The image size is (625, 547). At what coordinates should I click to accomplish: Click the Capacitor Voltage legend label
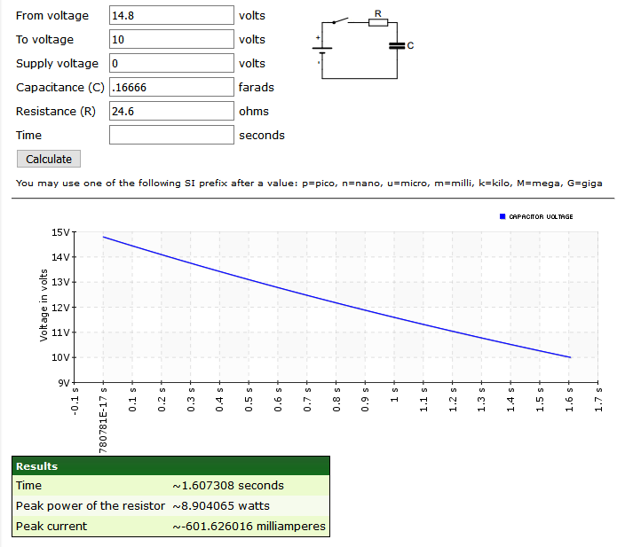pyautogui.click(x=541, y=216)
